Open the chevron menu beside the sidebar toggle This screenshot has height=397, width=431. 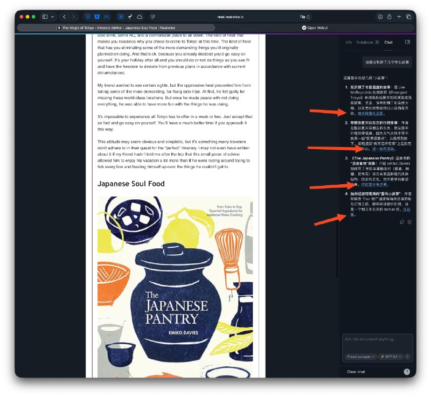pos(53,17)
